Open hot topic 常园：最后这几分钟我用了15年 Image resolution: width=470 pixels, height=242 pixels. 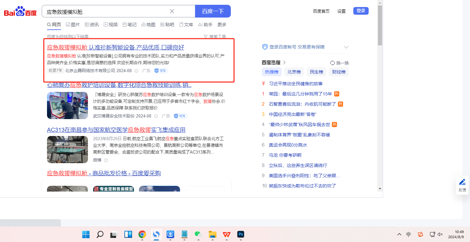coord(301,94)
